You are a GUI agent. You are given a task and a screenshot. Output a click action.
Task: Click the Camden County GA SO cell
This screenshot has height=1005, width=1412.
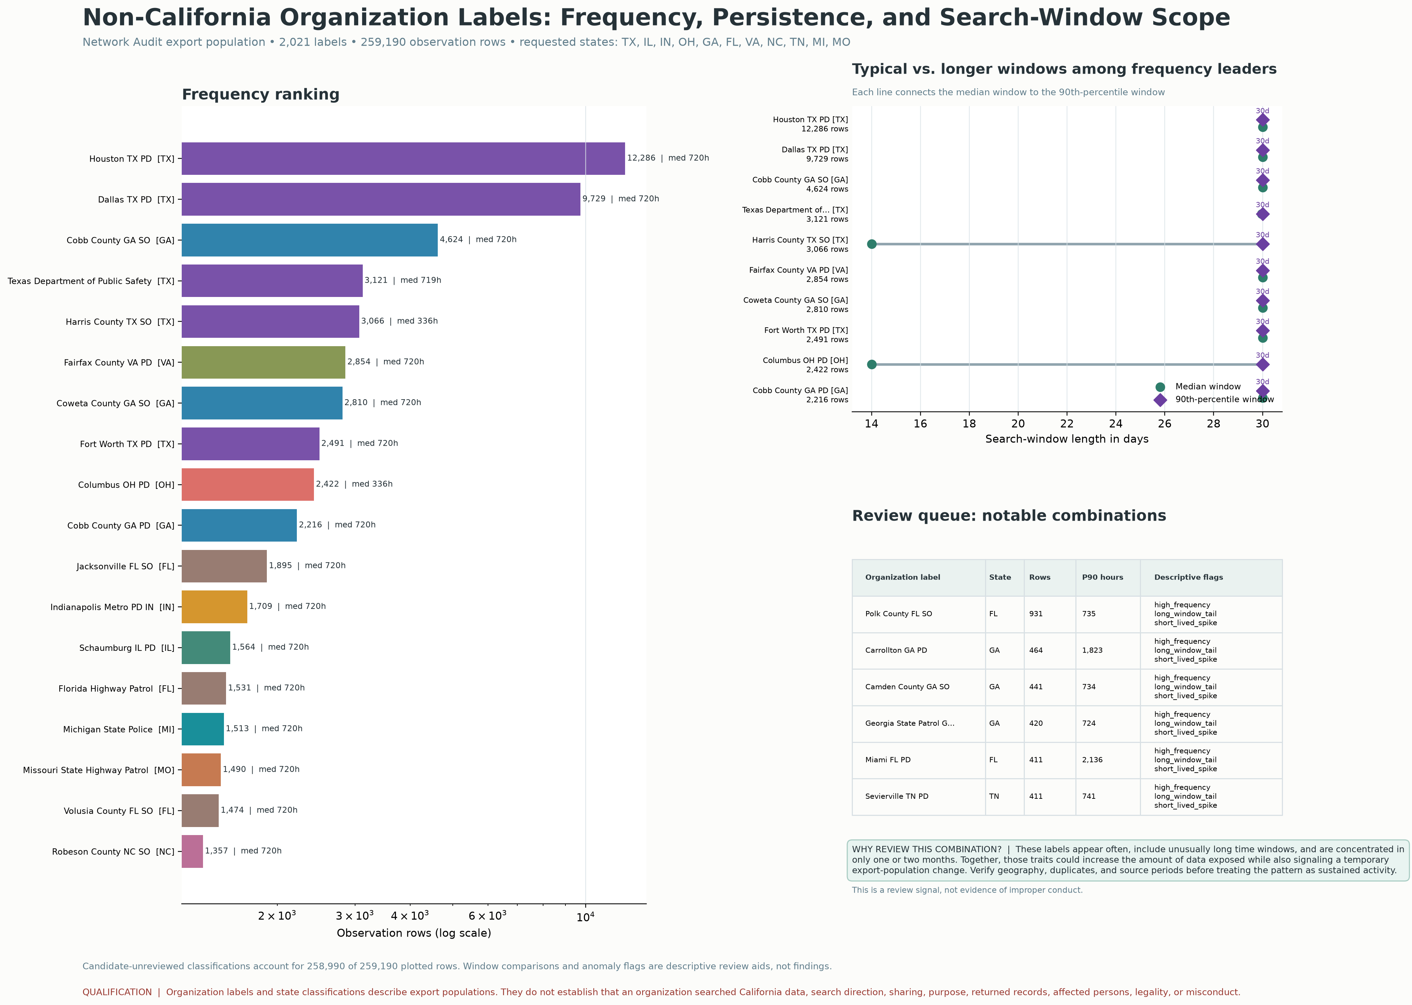click(x=907, y=687)
